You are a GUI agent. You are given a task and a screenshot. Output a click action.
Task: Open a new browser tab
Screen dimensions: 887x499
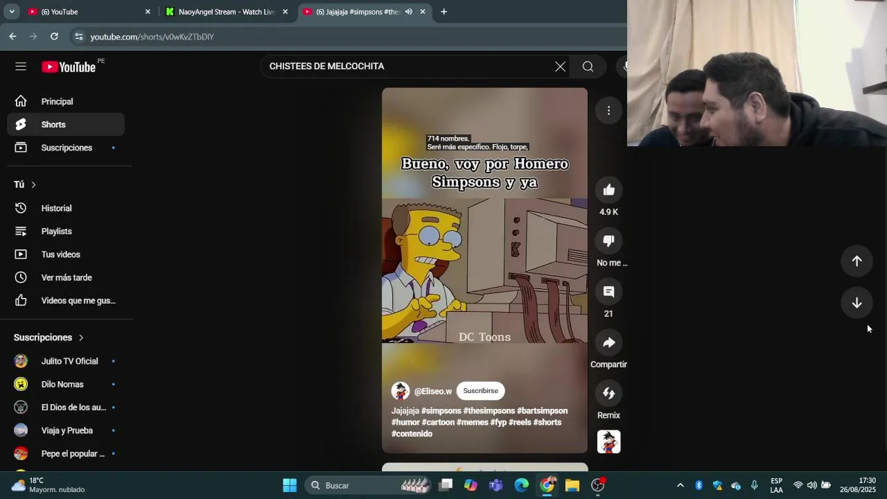point(443,12)
